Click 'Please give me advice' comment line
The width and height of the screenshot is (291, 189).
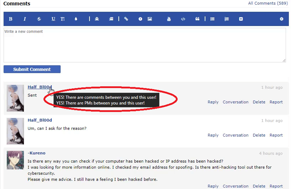(92, 179)
